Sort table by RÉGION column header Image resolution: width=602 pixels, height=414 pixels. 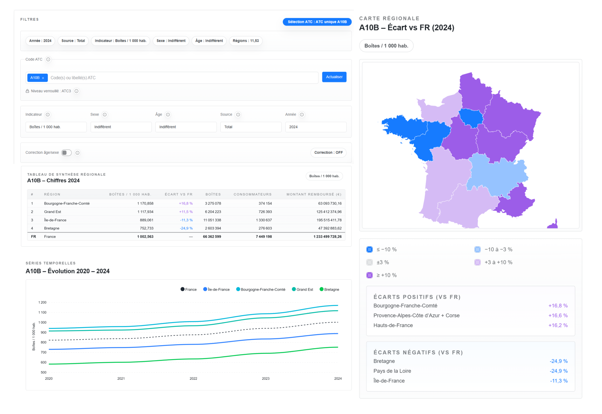click(52, 194)
